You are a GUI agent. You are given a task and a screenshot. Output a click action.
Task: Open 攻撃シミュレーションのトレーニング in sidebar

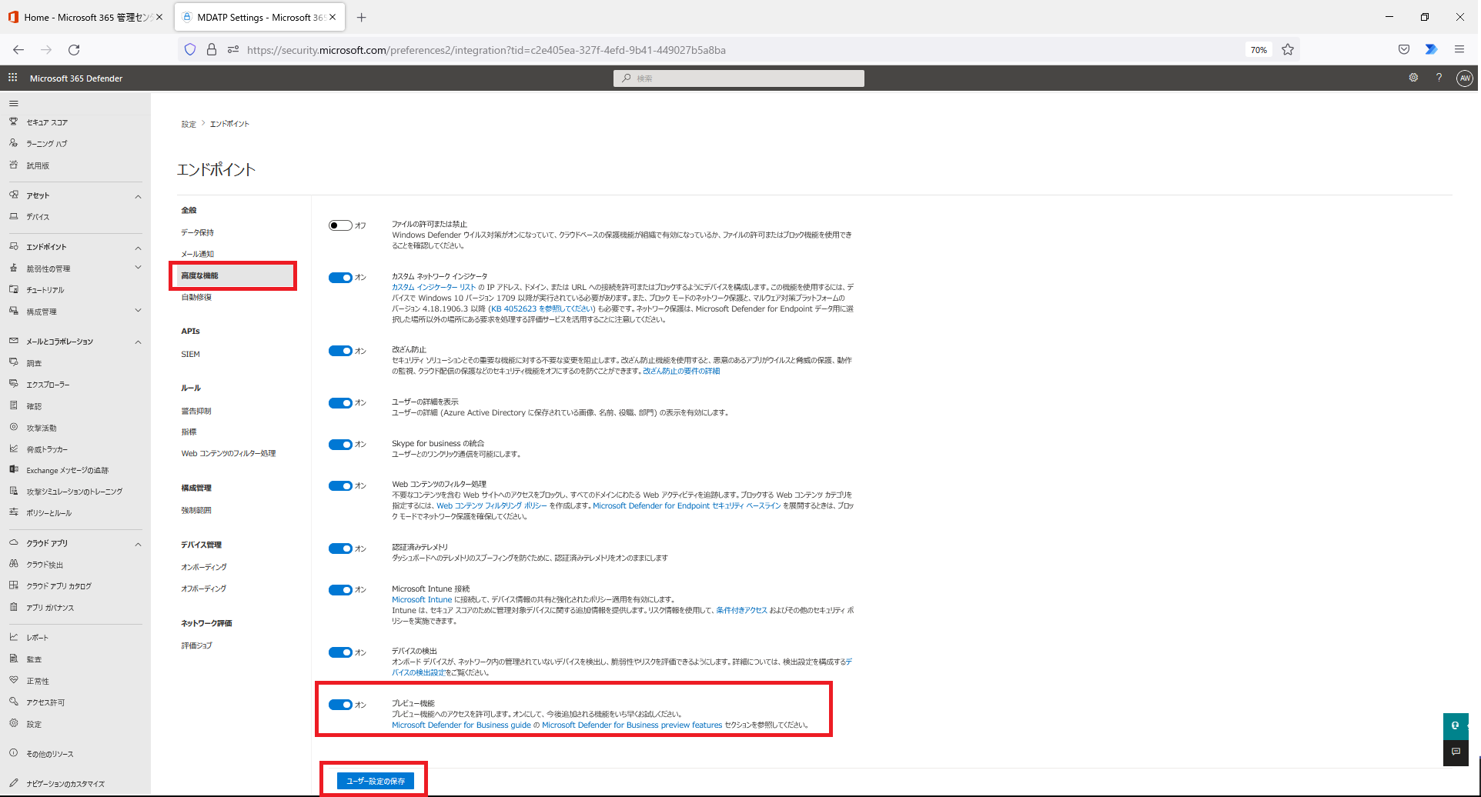[x=75, y=492]
